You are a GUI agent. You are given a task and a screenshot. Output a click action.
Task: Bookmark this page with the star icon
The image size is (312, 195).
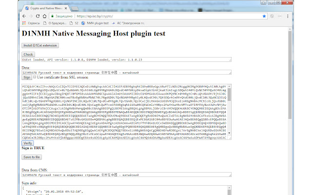[x=264, y=16]
